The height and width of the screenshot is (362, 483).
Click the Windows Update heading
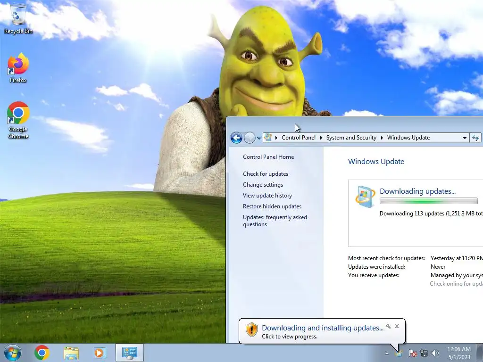[376, 161]
